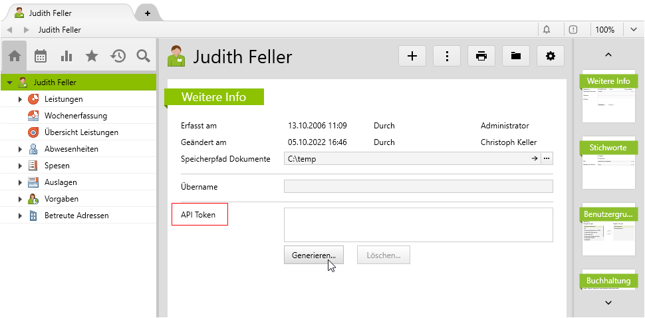This screenshot has height=318, width=645.
Task: Select Wochenerfassung in the tree
Action: (75, 116)
